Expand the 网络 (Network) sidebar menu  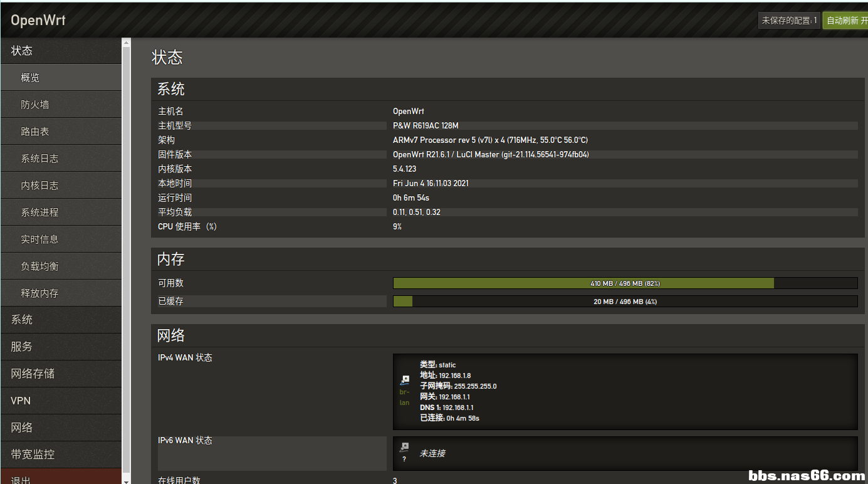61,428
